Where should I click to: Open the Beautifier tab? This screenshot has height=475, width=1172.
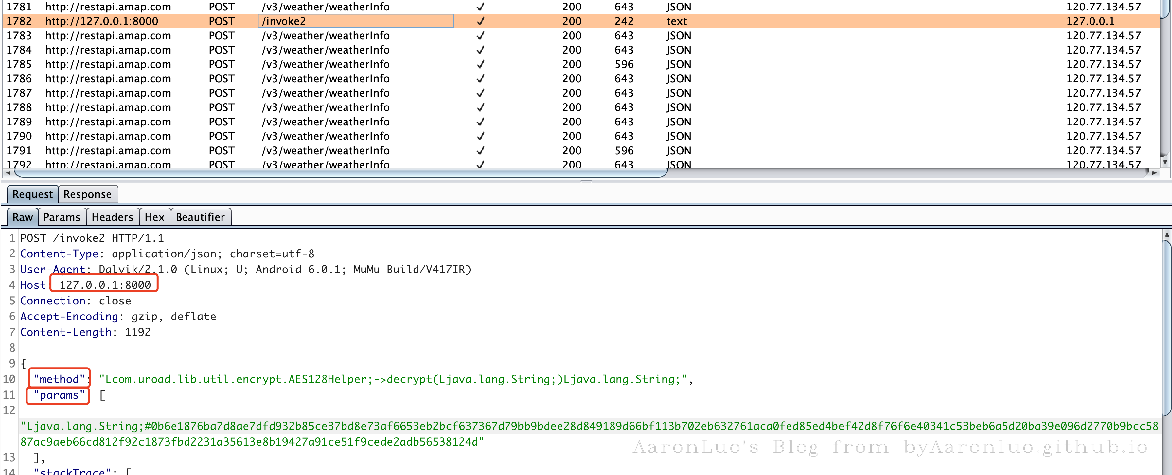[200, 217]
